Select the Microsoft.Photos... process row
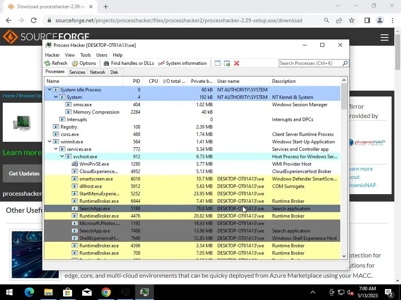The height and width of the screenshot is (300, 401). (192, 223)
